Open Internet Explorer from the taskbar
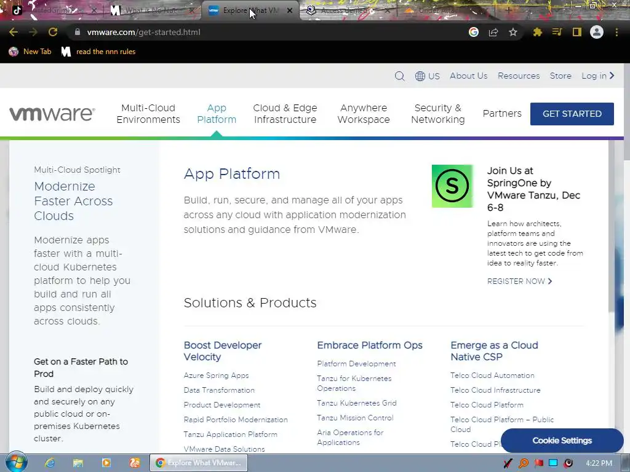The height and width of the screenshot is (472, 630). pos(50,463)
